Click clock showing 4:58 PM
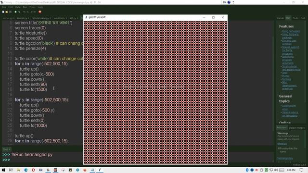 tap(291, 170)
